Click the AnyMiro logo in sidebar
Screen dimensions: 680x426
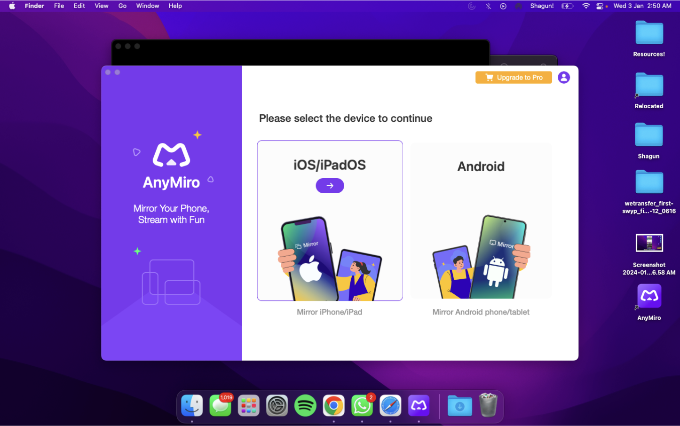171,155
